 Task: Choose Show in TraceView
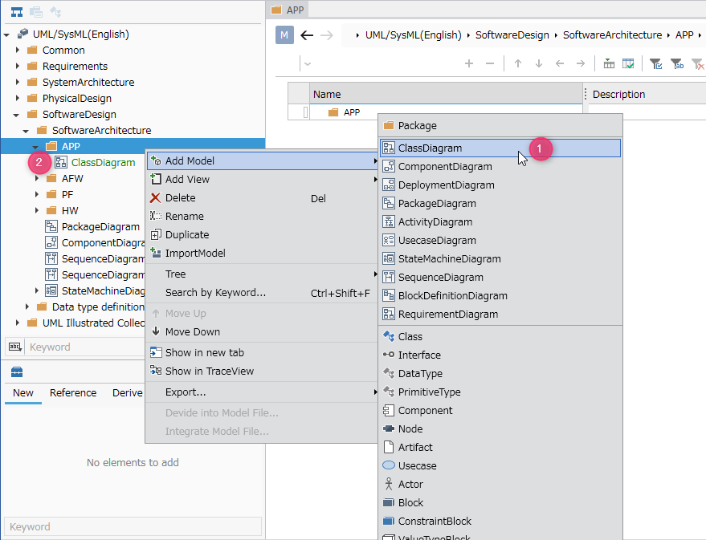pyautogui.click(x=263, y=371)
